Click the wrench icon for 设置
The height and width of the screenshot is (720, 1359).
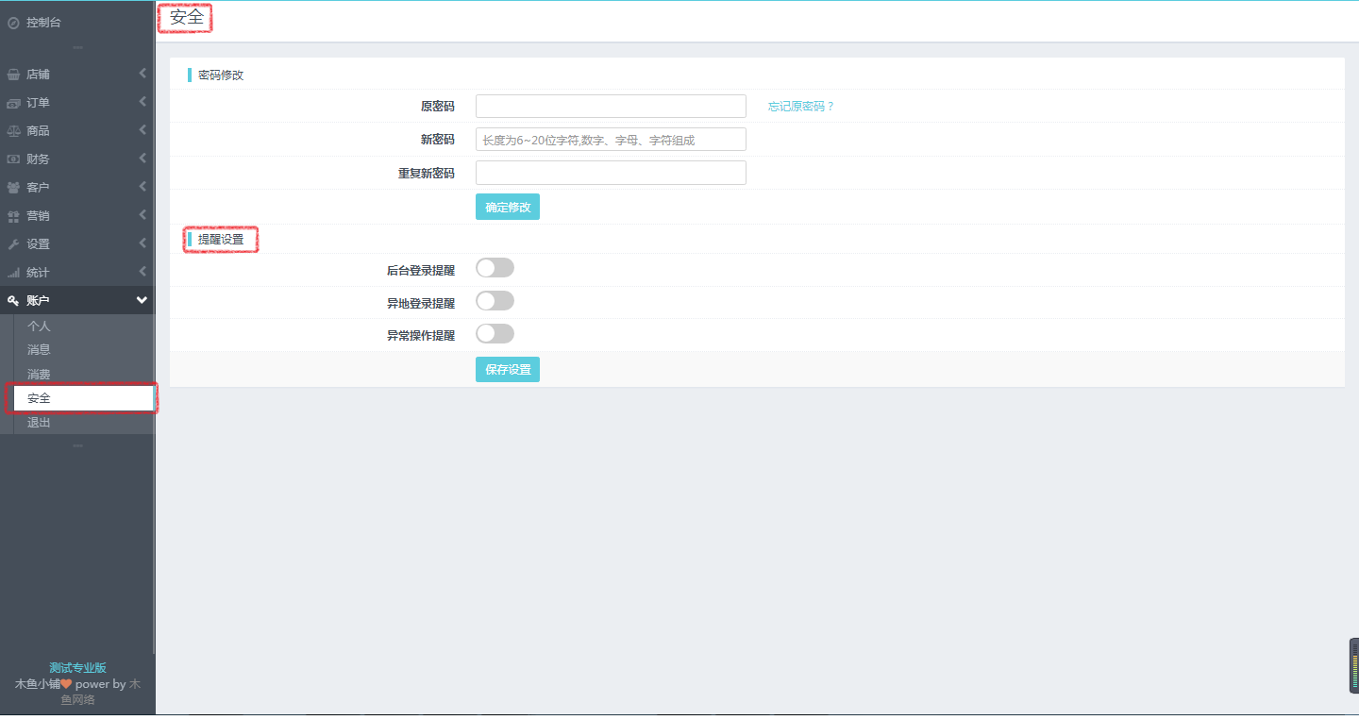[13, 244]
